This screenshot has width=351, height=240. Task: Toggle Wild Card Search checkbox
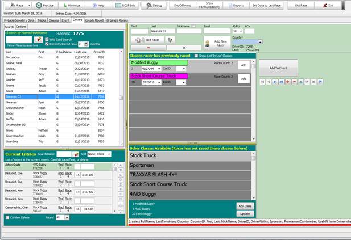click(x=47, y=39)
